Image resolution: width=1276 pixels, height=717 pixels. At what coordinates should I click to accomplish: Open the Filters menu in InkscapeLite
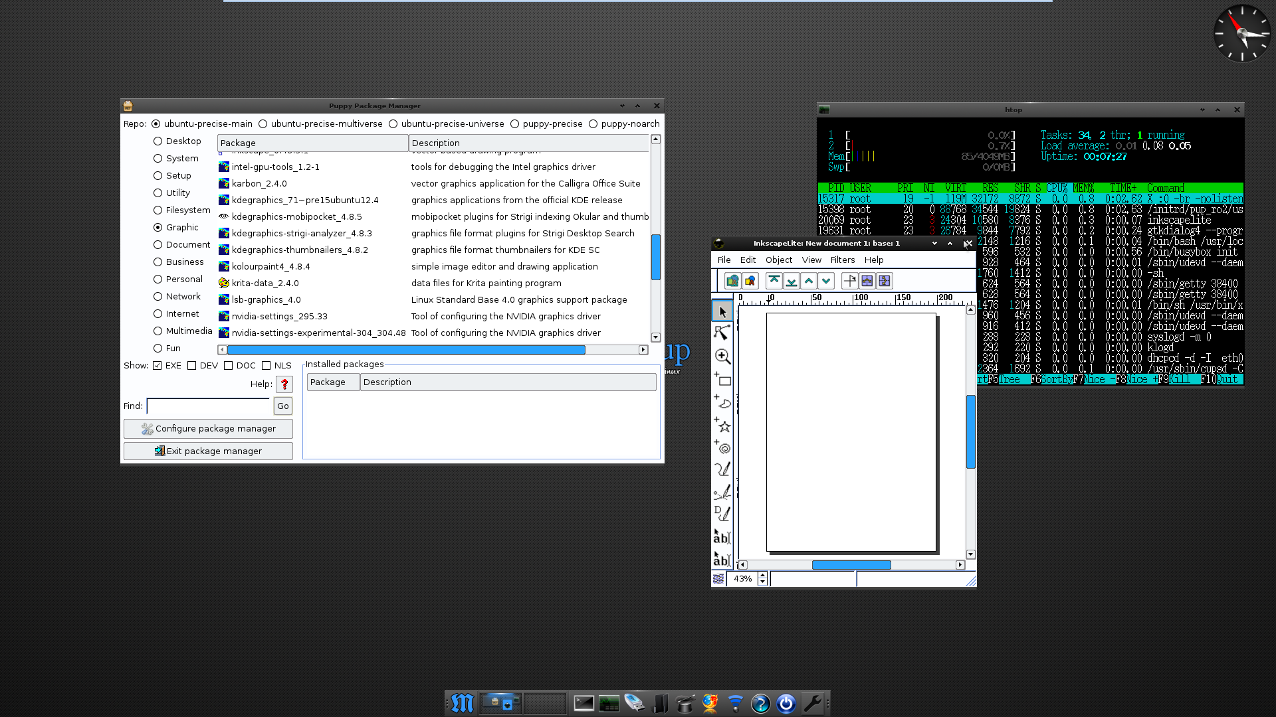(842, 260)
